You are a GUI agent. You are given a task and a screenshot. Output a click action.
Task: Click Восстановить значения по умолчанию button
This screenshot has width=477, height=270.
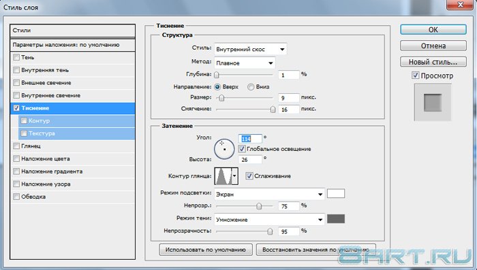[316, 250]
